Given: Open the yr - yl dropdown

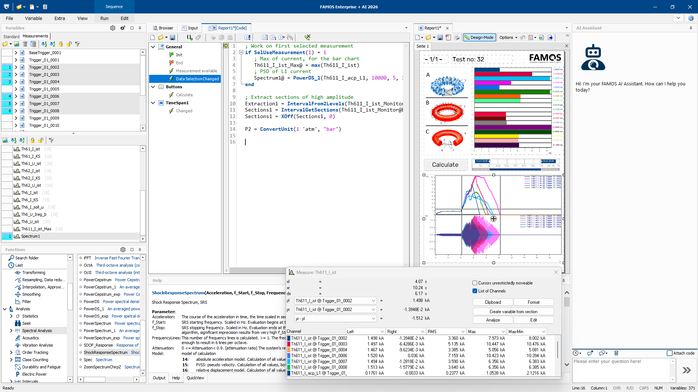Looking at the screenshot, I should pyautogui.click(x=373, y=319).
